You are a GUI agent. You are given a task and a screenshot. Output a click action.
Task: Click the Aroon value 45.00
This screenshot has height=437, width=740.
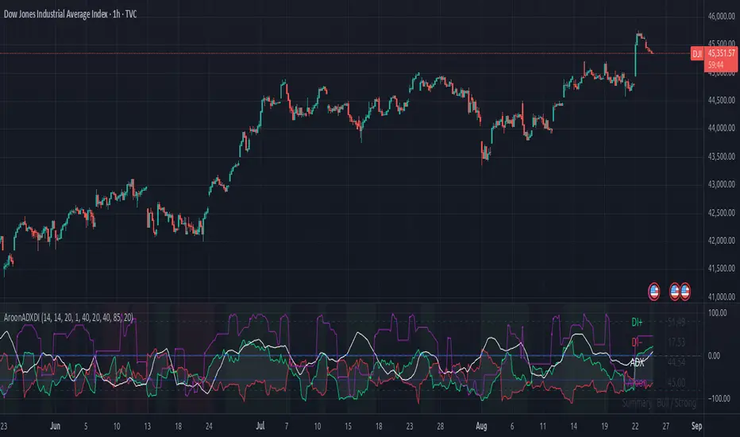(676, 383)
